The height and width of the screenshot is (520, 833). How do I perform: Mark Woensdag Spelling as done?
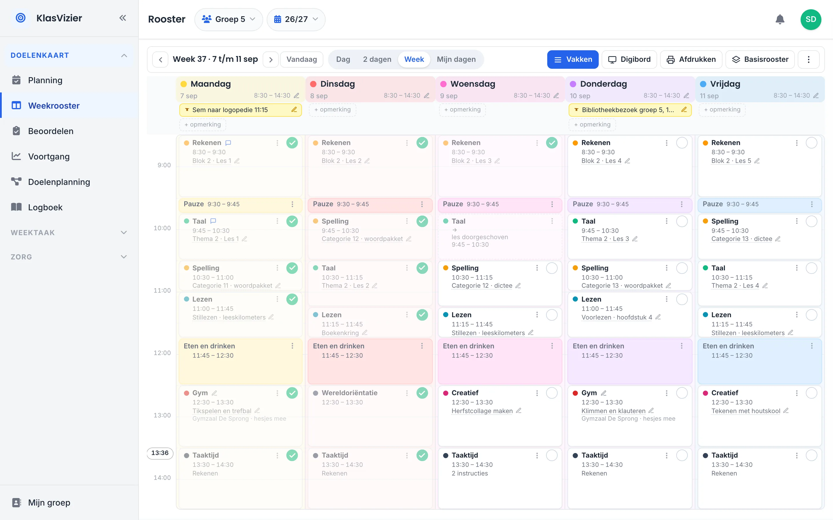click(552, 268)
